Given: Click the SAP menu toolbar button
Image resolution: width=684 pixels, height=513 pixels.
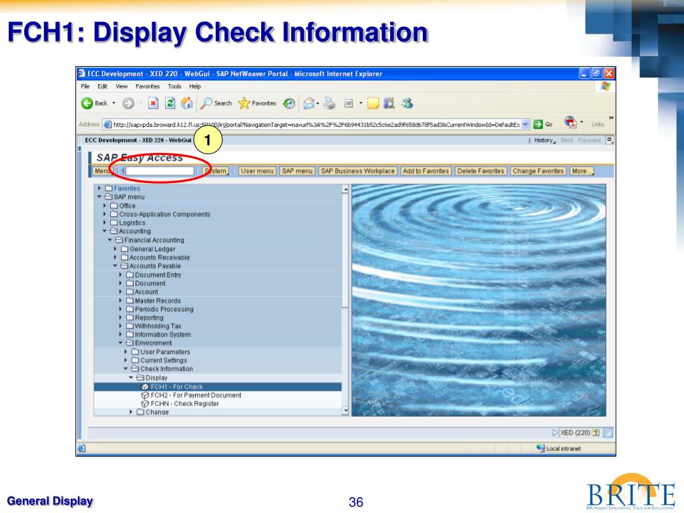Looking at the screenshot, I should coord(297,171).
